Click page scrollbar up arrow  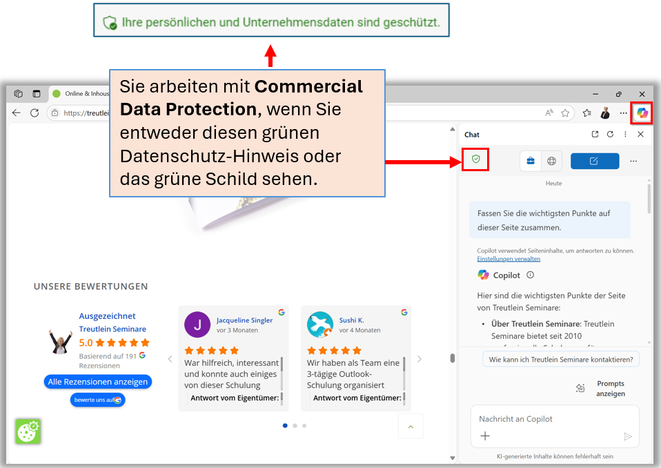(453, 129)
